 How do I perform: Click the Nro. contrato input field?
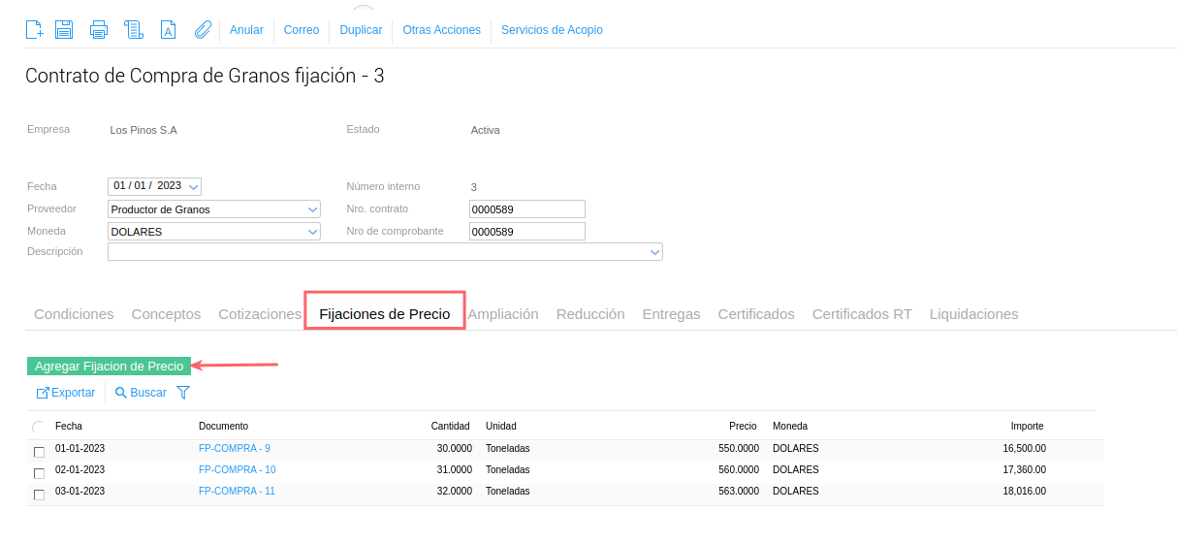[526, 208]
